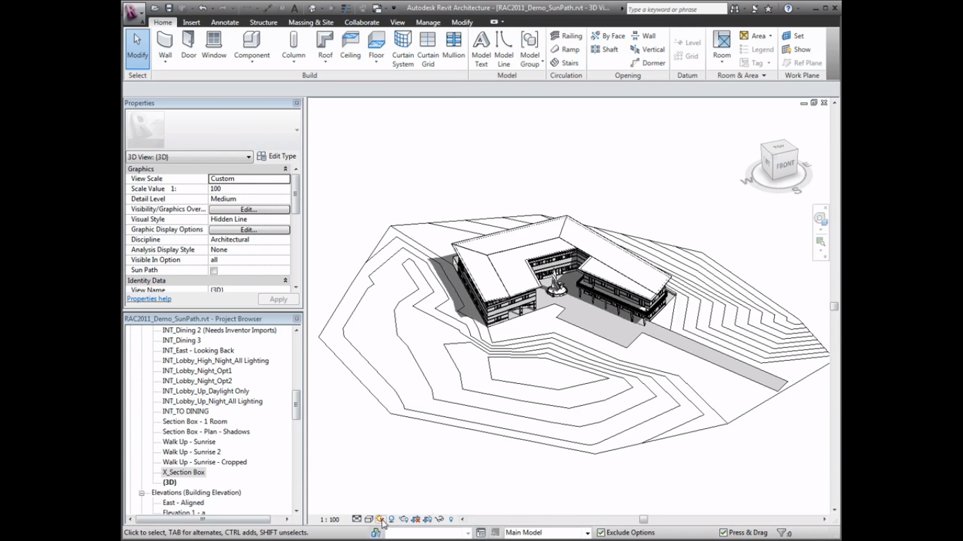Click Reveal Hidden Elements lightbulb icon

[x=451, y=519]
